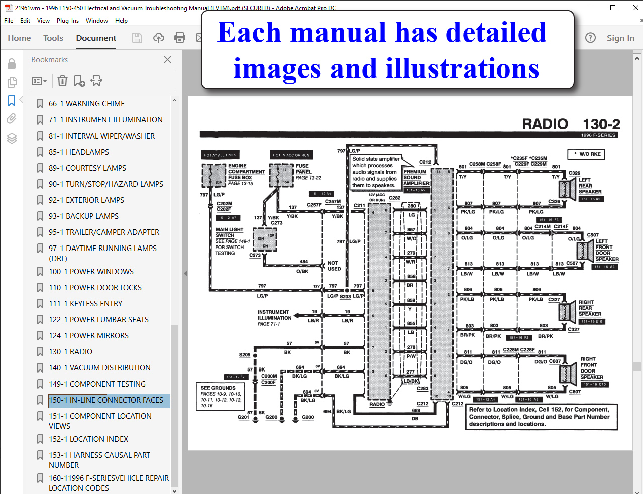This screenshot has width=643, height=494.
Task: Open the View menu
Action: (x=43, y=21)
